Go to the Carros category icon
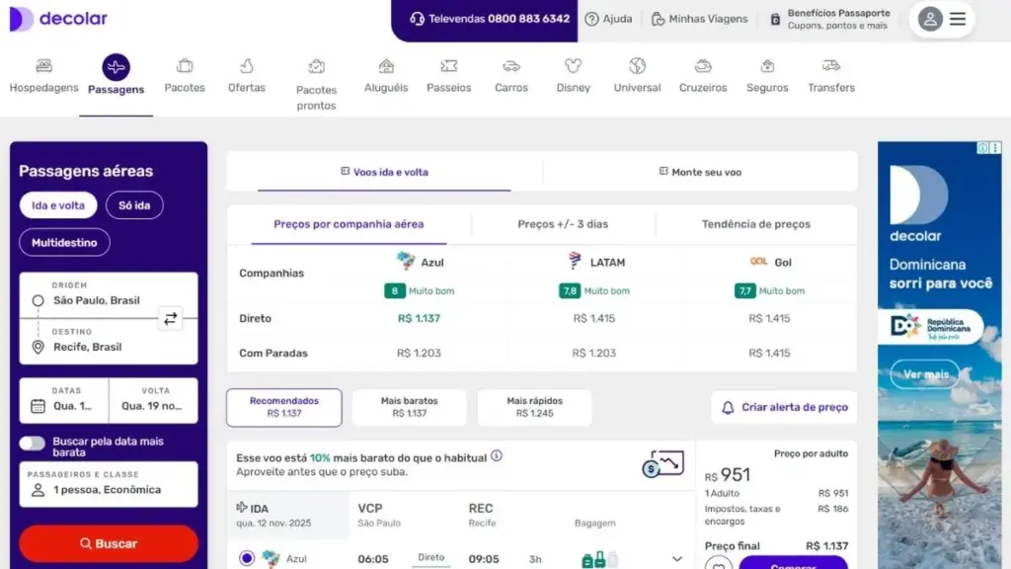The image size is (1011, 569). [x=511, y=66]
